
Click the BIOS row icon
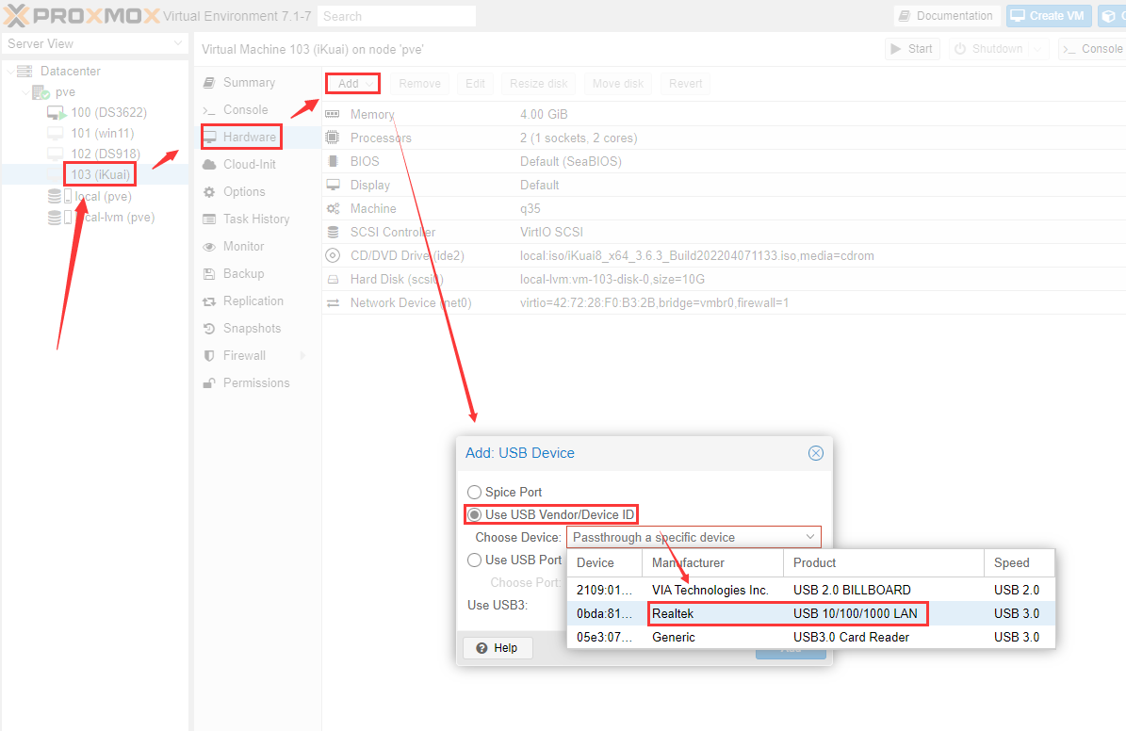point(333,161)
